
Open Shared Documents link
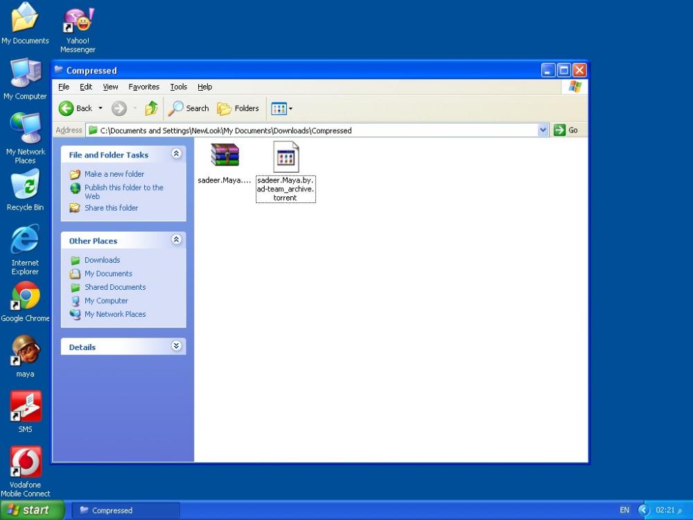(x=115, y=287)
